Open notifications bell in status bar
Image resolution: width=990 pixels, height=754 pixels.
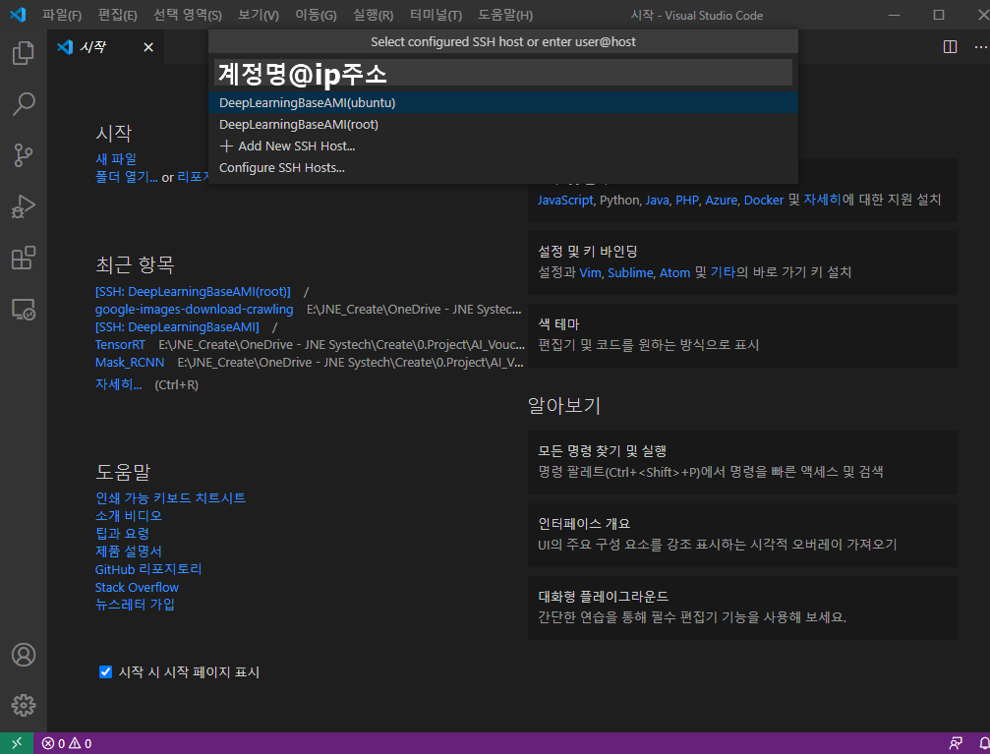tap(984, 743)
